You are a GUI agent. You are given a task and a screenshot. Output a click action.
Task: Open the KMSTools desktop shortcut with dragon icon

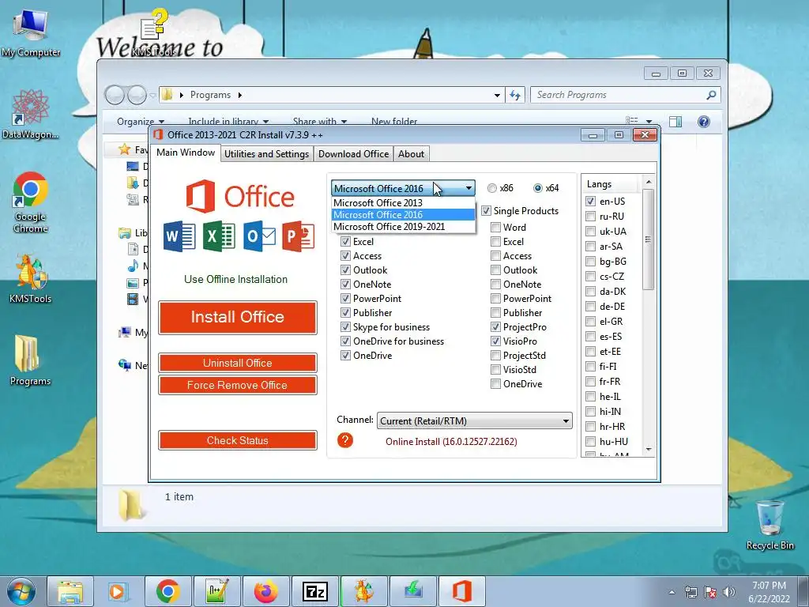(31, 279)
